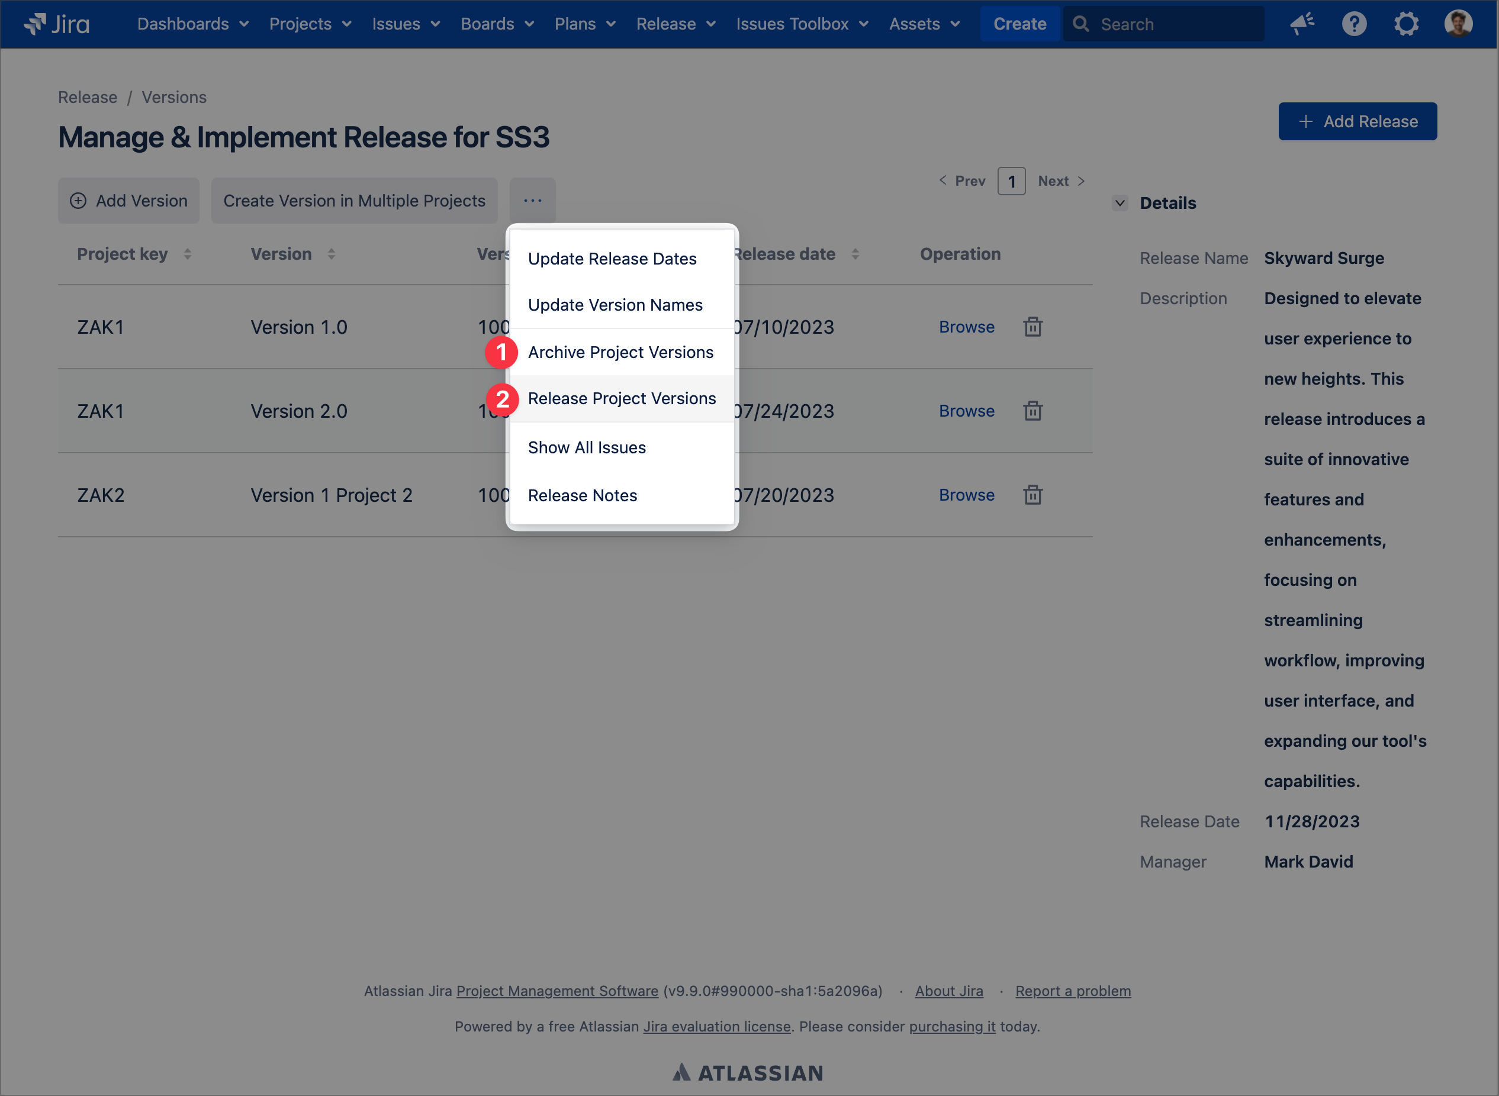Open the user profile avatar
Image resolution: width=1499 pixels, height=1096 pixels.
pyautogui.click(x=1458, y=24)
